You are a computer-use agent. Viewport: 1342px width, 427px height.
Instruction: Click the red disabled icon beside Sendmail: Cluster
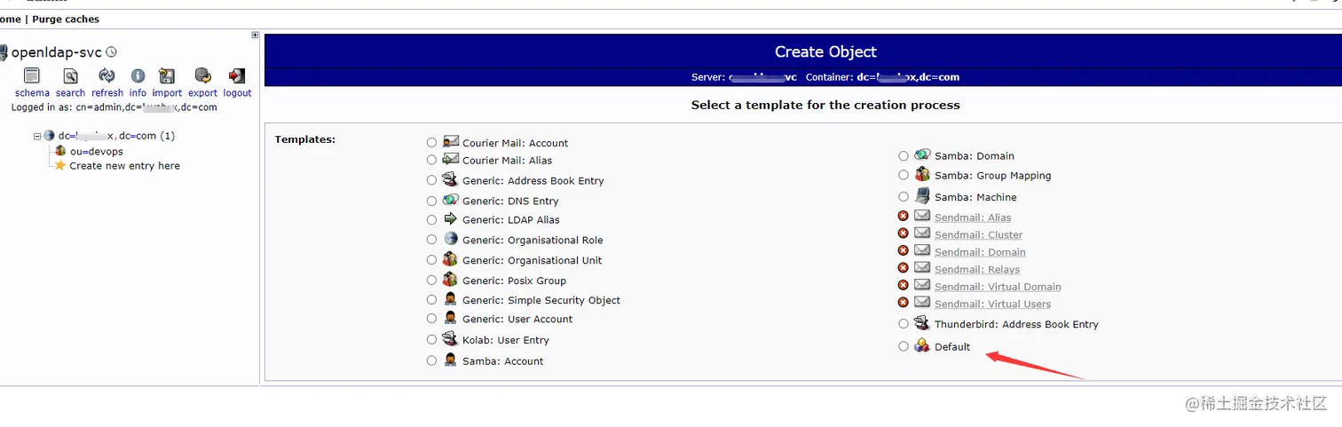pos(904,233)
